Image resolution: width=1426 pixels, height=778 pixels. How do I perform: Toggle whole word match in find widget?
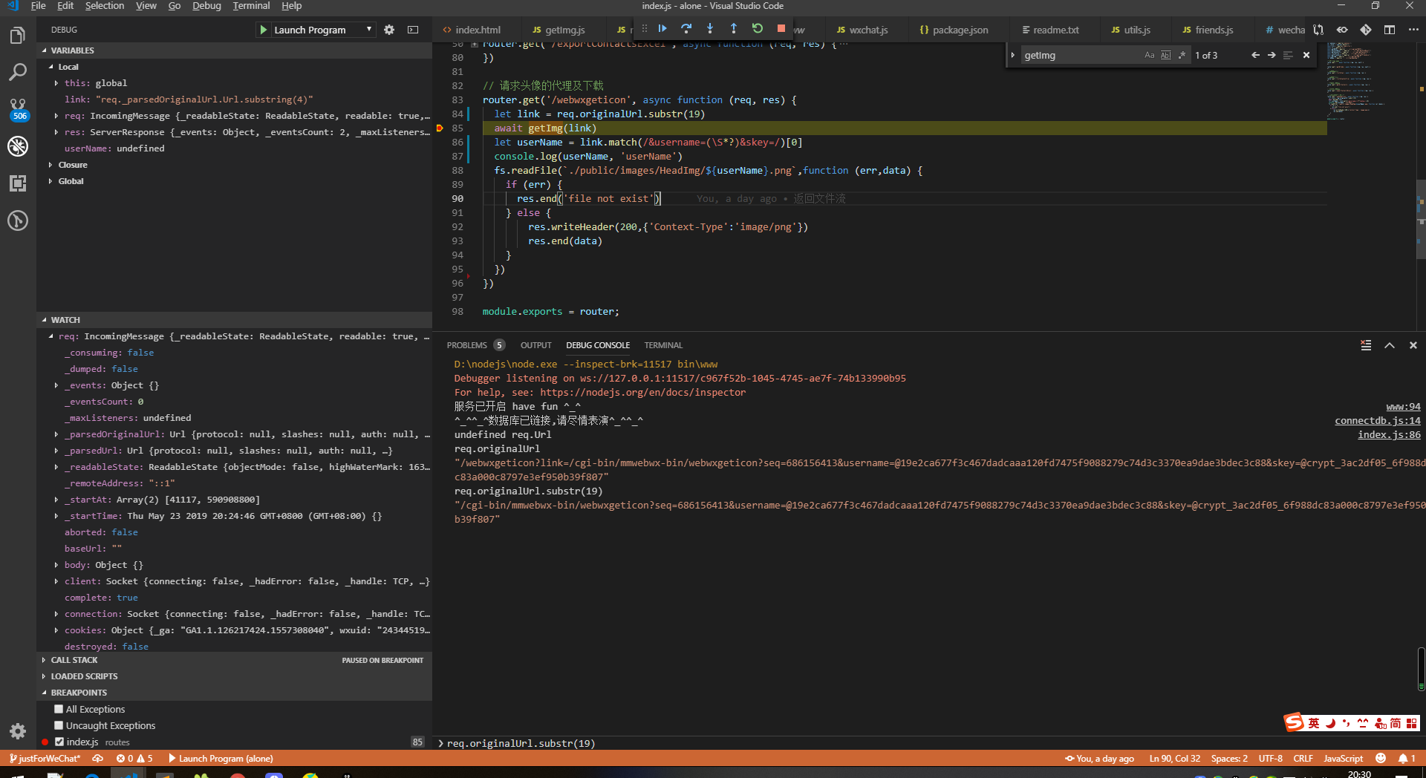click(x=1166, y=55)
